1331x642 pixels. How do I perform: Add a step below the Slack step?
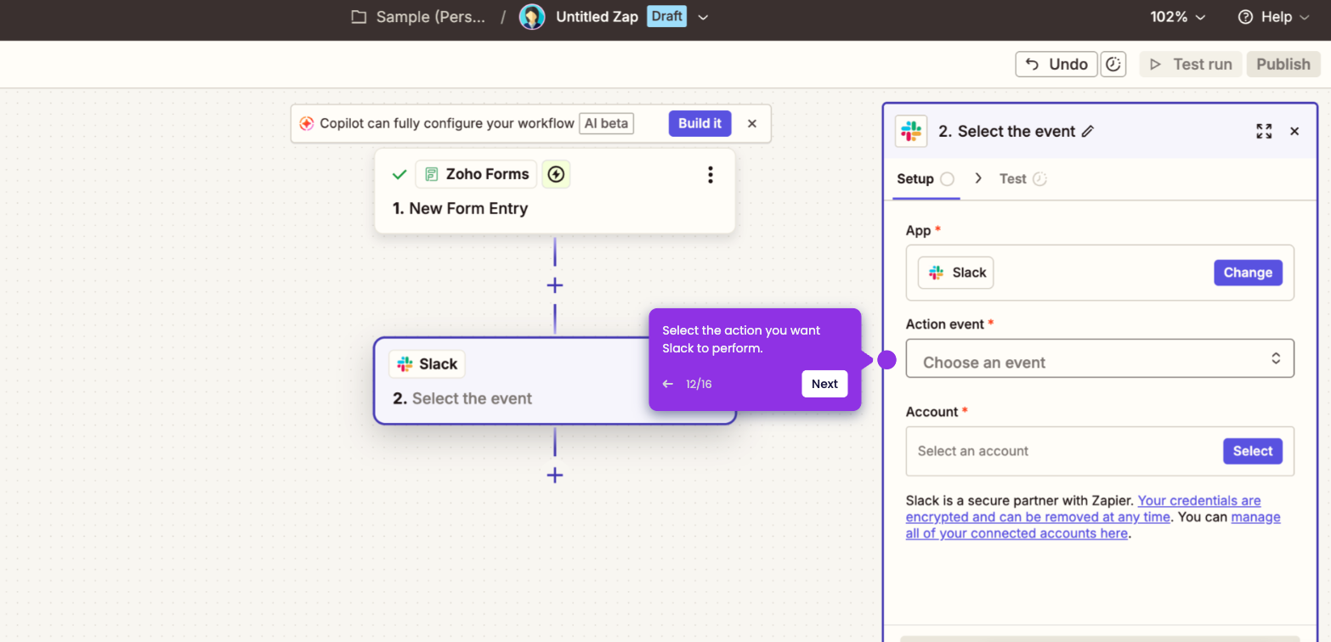pyautogui.click(x=555, y=476)
